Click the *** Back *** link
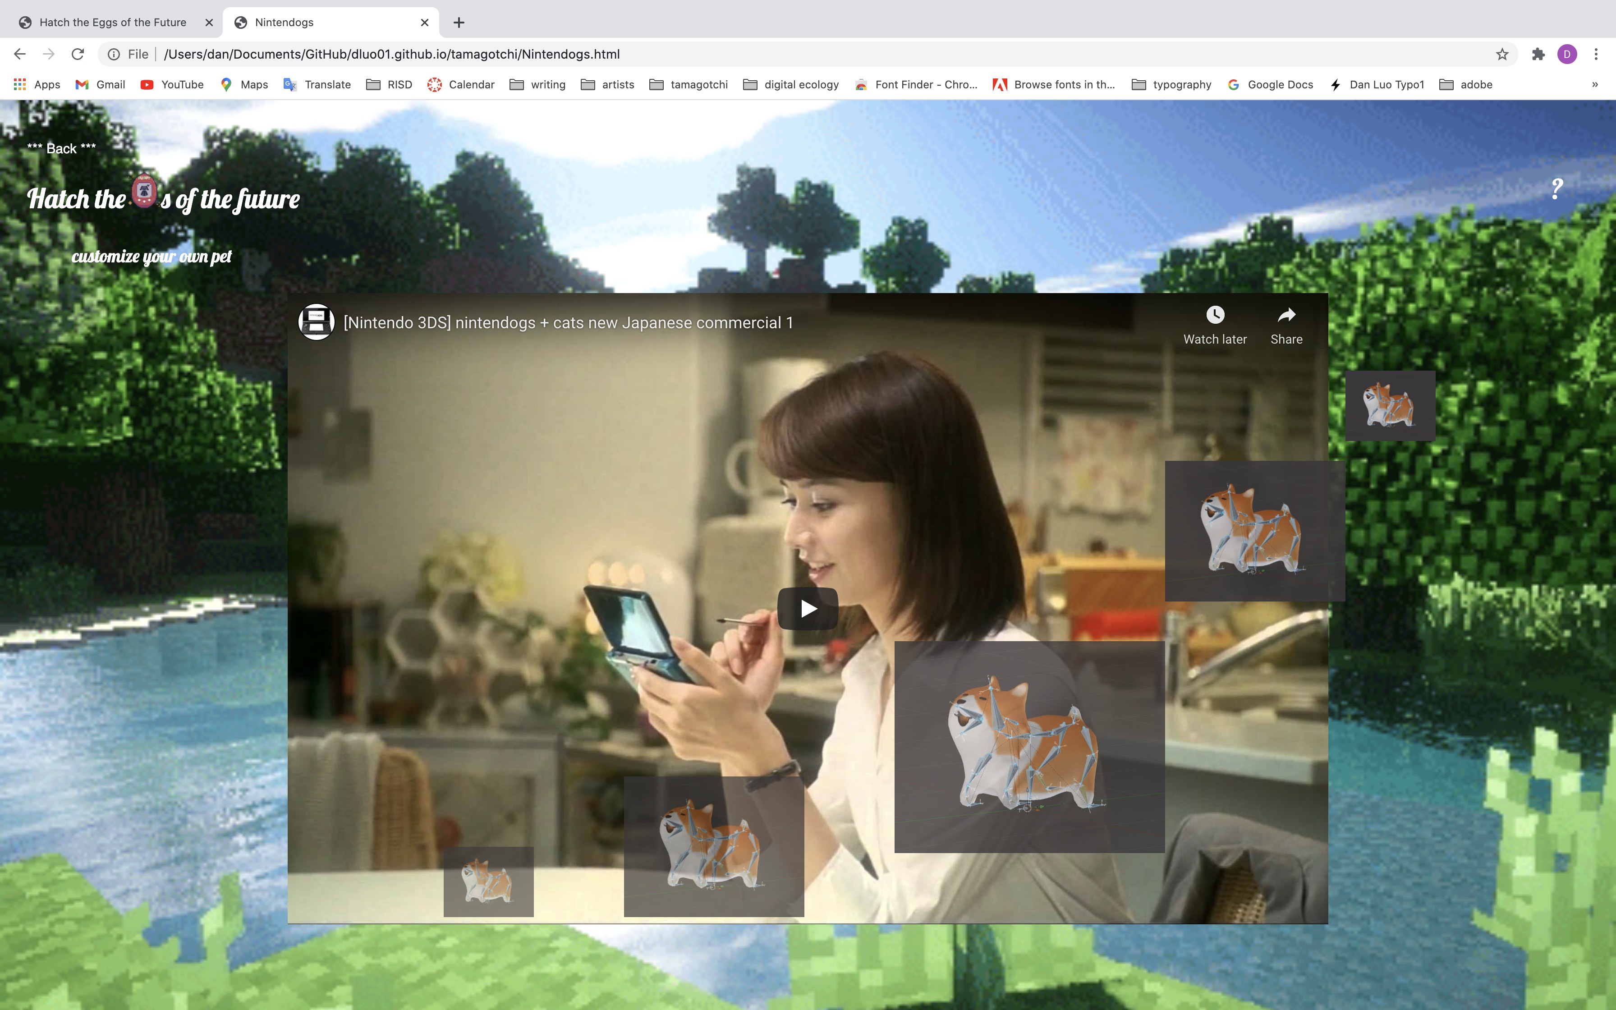The width and height of the screenshot is (1616, 1010). [x=61, y=148]
